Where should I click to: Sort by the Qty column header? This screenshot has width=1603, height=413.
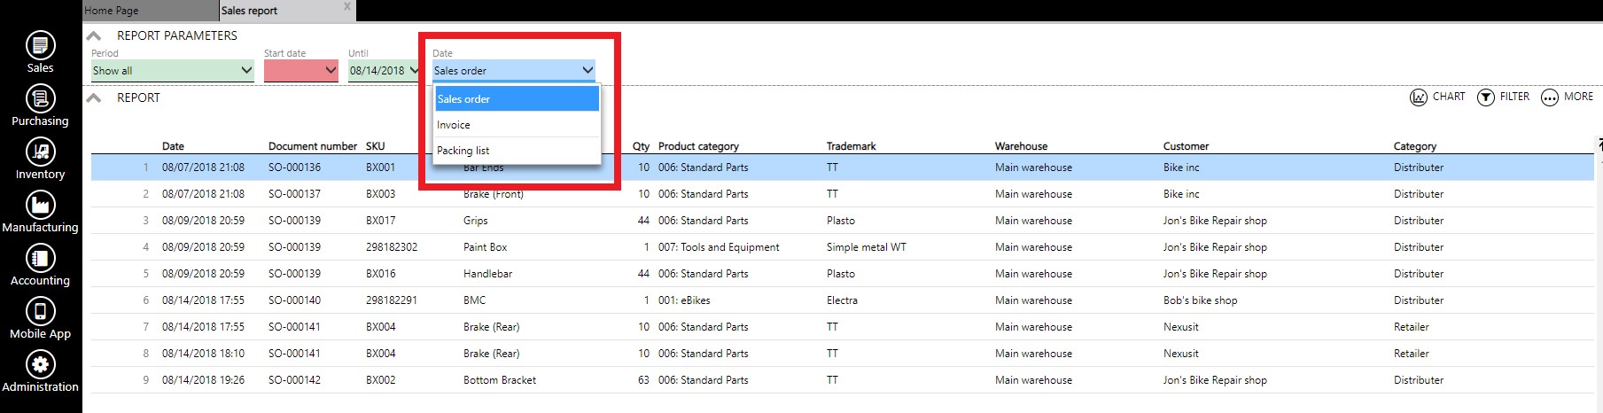pyautogui.click(x=641, y=146)
